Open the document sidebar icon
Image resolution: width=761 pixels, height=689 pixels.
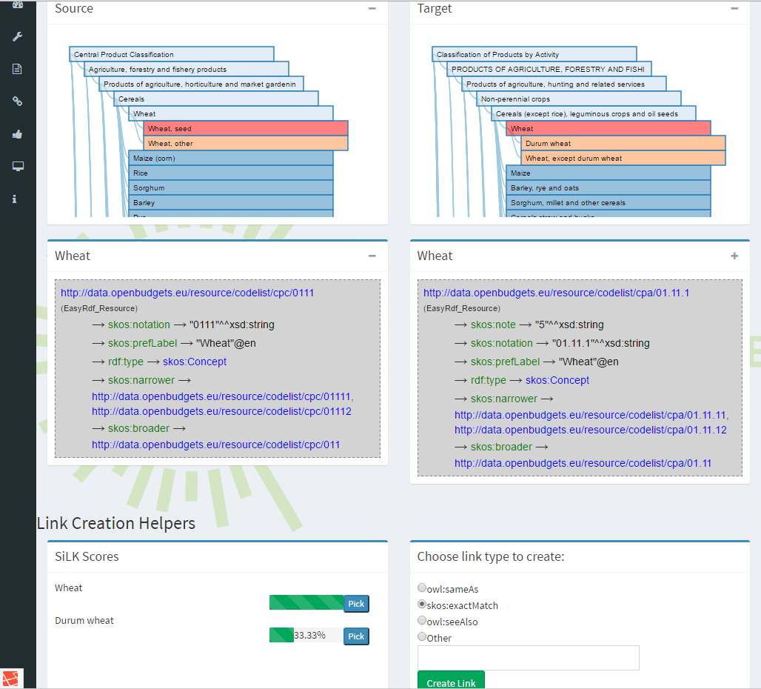pyautogui.click(x=17, y=69)
